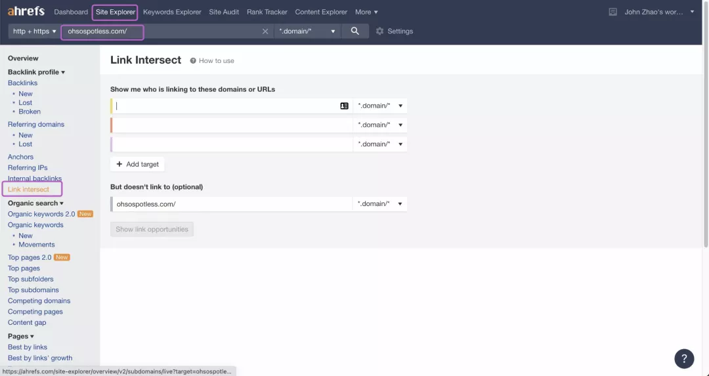Open the http + https protocol dropdown
The width and height of the screenshot is (709, 376).
34,31
